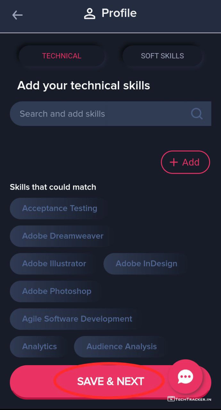Image resolution: width=221 pixels, height=410 pixels.
Task: Select the Adobe Dreamweaver skill chip
Action: [63, 236]
